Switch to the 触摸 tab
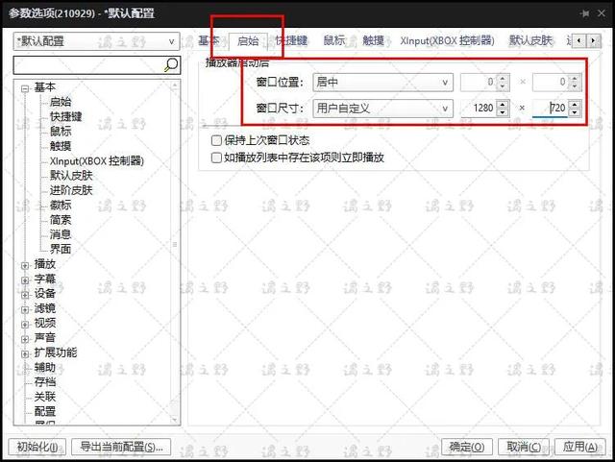 tap(373, 40)
